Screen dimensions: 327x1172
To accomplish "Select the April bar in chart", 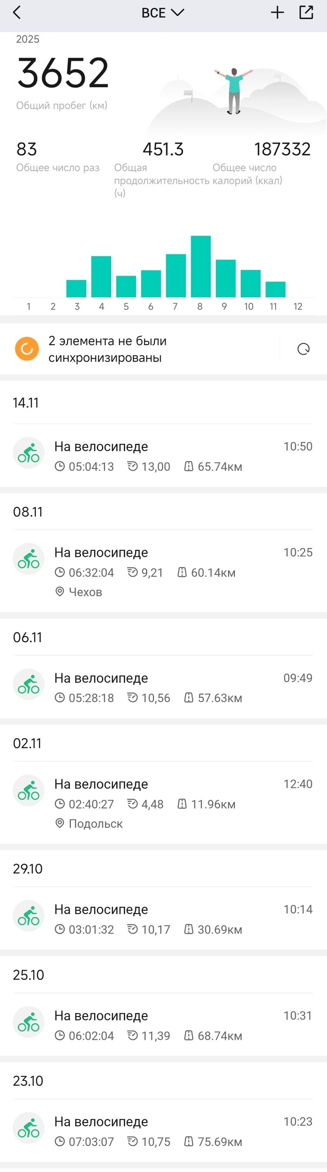I will click(x=101, y=277).
